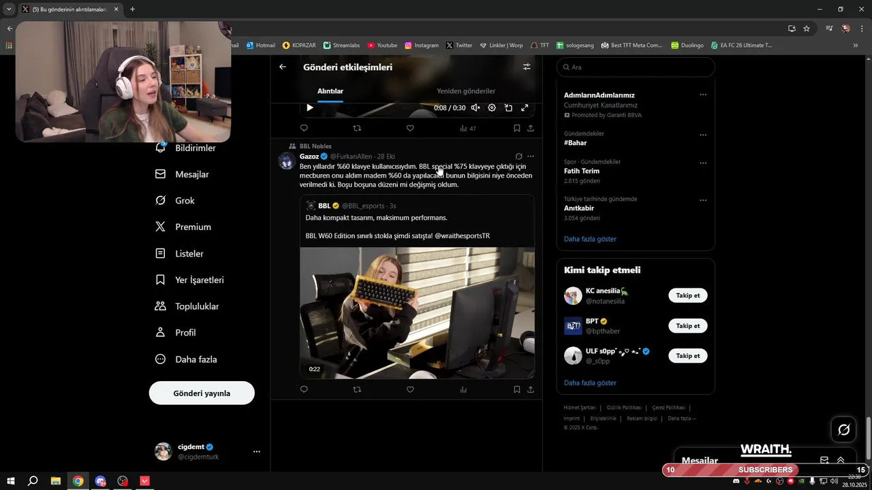Open options for Fatih Terim trend
Image resolution: width=872 pixels, height=490 pixels.
coord(703,163)
